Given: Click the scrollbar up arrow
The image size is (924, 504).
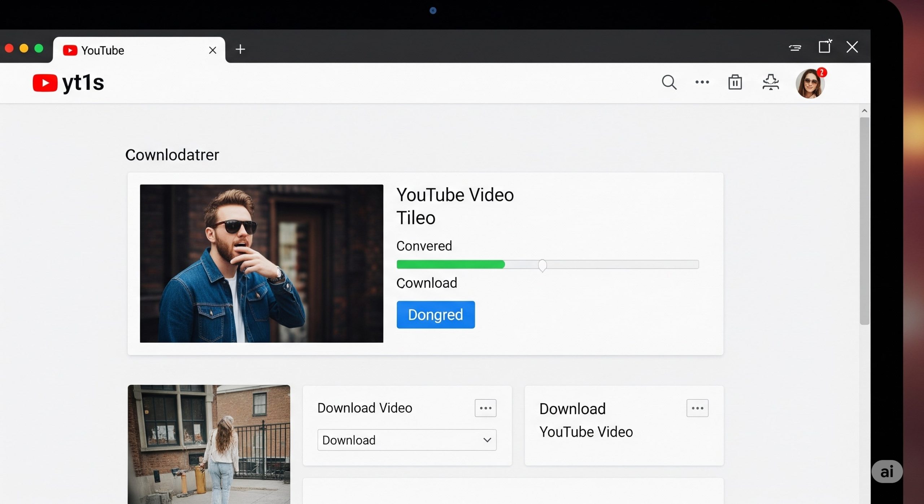Looking at the screenshot, I should (x=864, y=111).
